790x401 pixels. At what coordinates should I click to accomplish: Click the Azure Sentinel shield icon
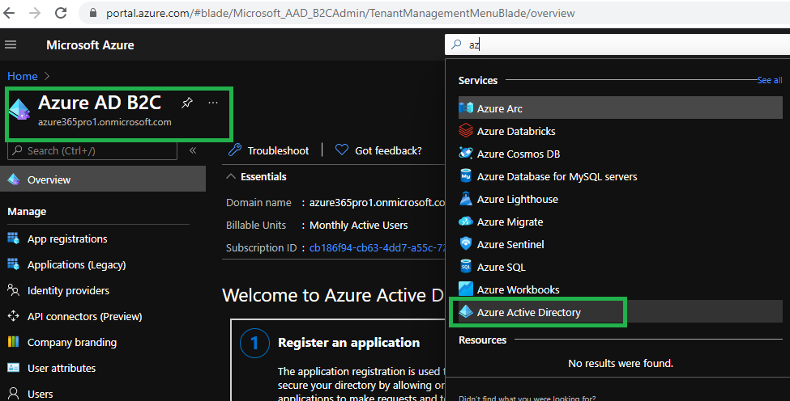466,243
